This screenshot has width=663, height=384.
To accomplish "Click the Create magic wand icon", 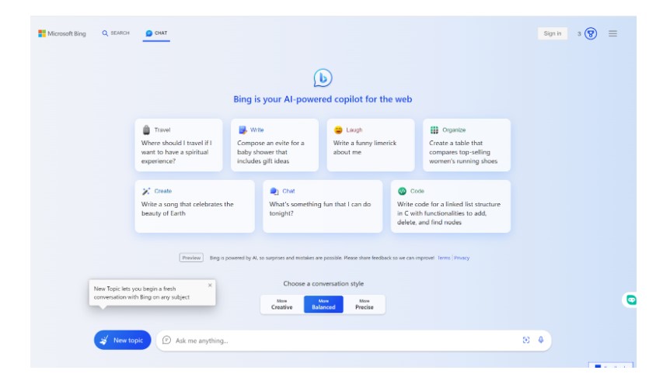I will 146,191.
